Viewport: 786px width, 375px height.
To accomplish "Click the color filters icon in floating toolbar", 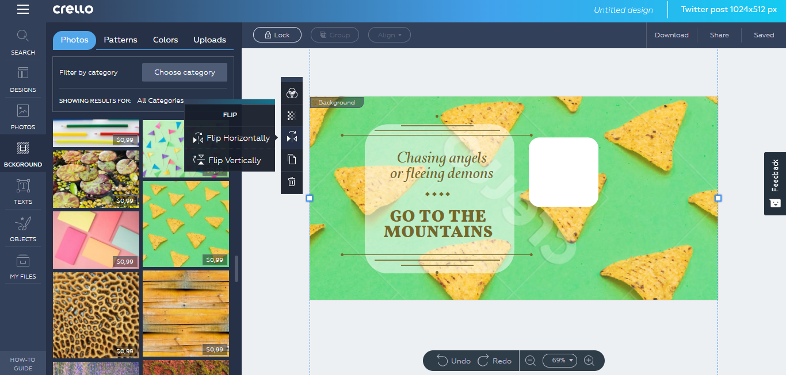I will pyautogui.click(x=292, y=93).
